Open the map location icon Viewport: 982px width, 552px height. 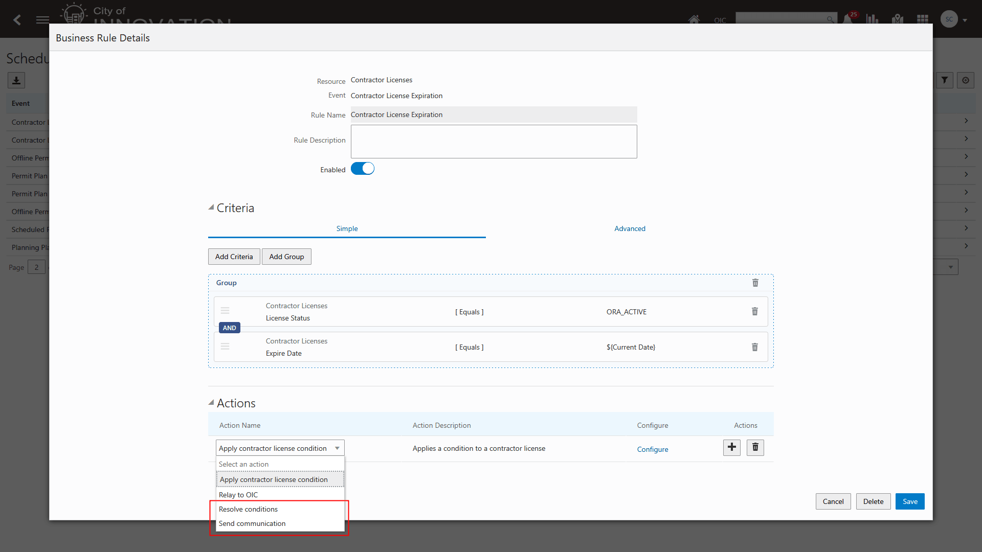898,19
